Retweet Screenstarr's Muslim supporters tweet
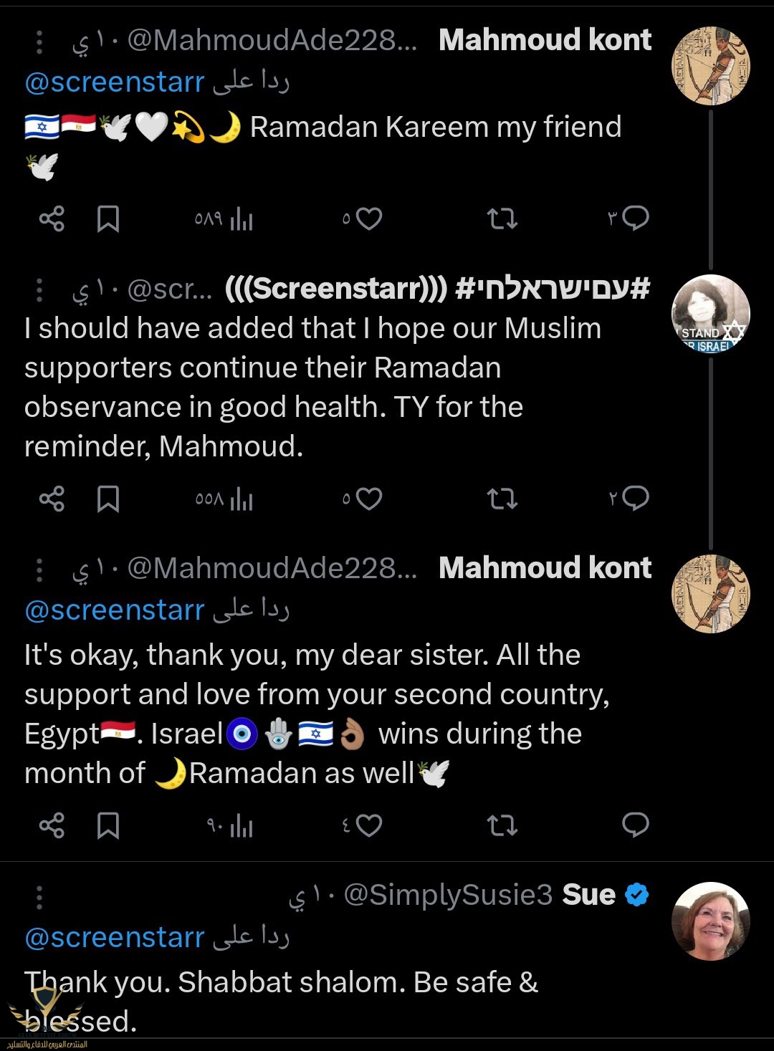 click(502, 499)
